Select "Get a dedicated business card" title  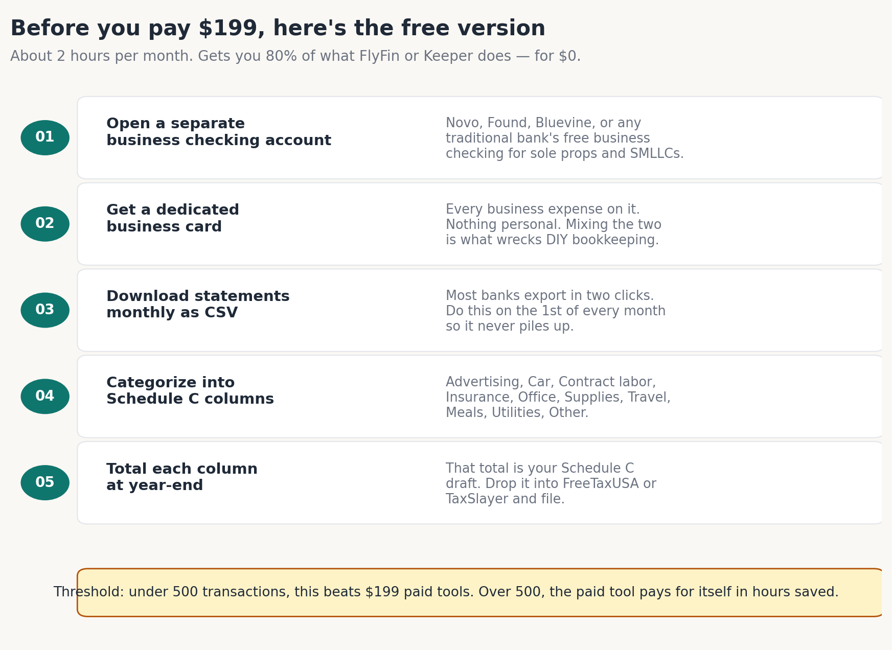tap(173, 218)
